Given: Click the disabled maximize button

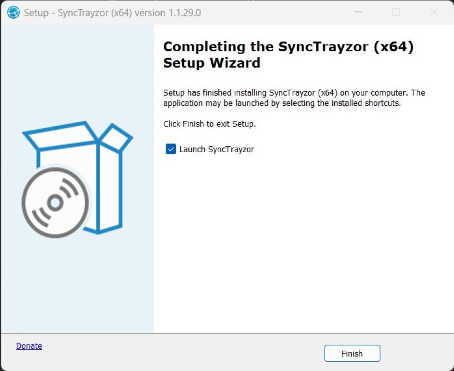Looking at the screenshot, I should [x=396, y=13].
